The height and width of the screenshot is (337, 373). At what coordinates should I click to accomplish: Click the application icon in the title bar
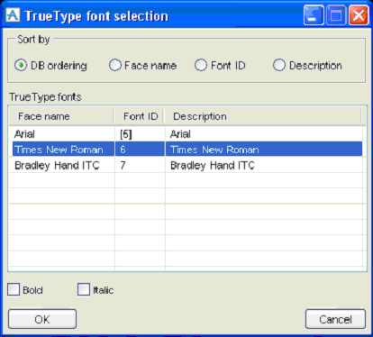pyautogui.click(x=13, y=15)
